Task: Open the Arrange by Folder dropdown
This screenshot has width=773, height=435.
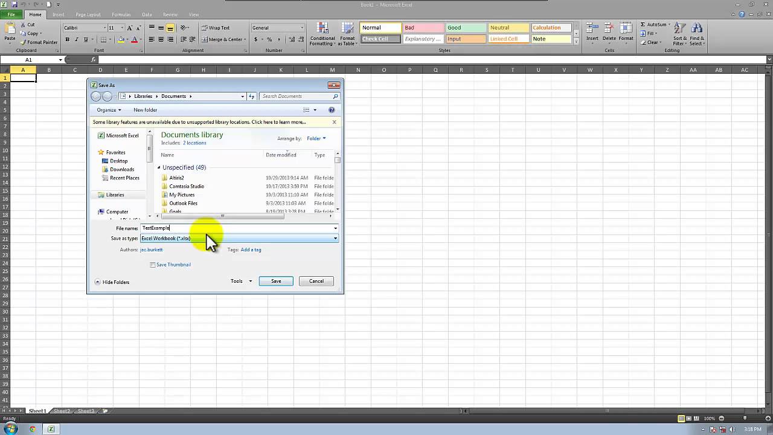Action: pyautogui.click(x=316, y=138)
